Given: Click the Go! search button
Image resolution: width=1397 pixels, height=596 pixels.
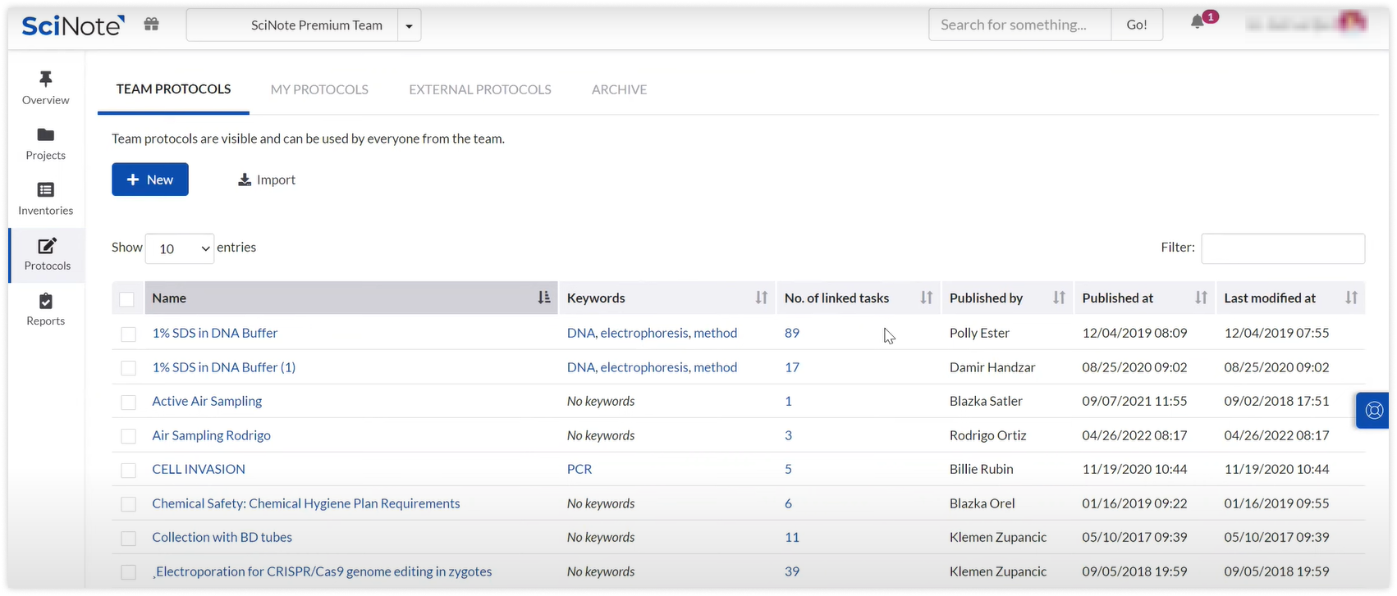Looking at the screenshot, I should click(1137, 25).
